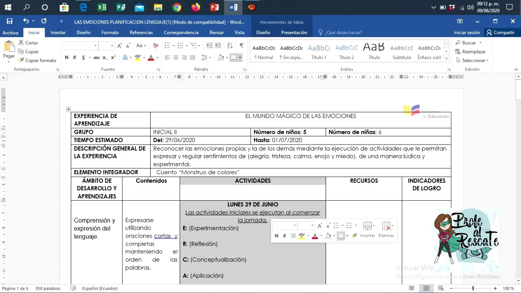This screenshot has width=521, height=293.
Task: Click the Reemplazar button
Action: [471, 52]
